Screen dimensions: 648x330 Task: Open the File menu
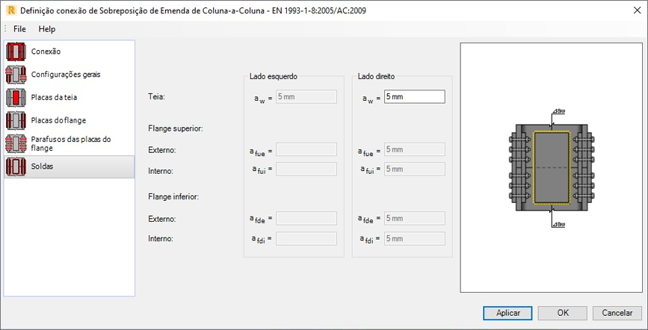(x=19, y=29)
